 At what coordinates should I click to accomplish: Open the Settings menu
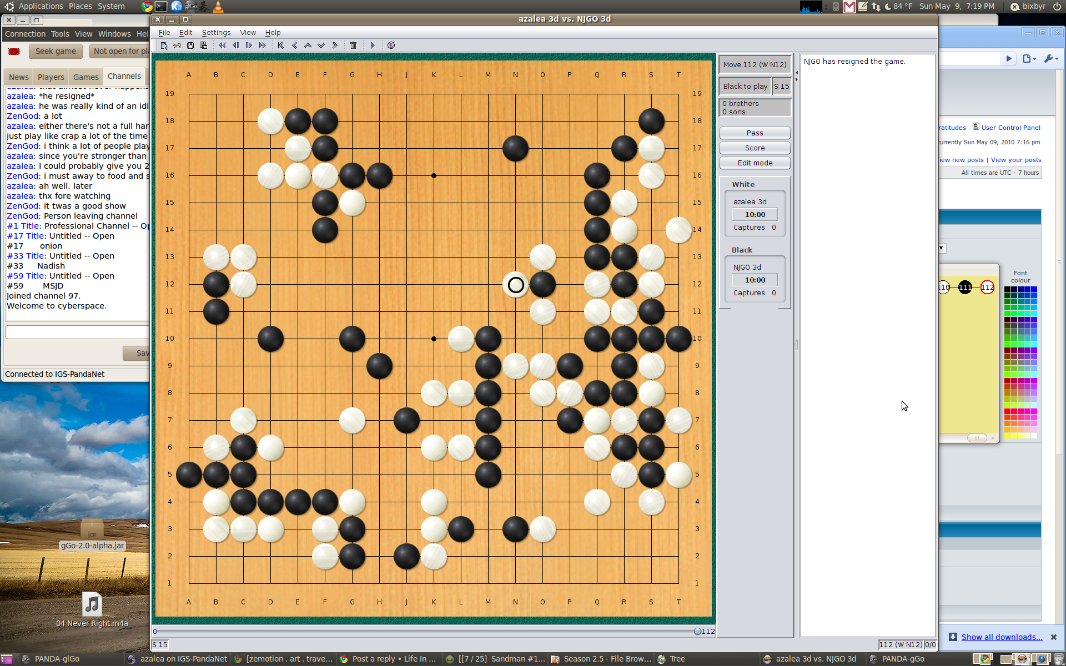point(216,33)
